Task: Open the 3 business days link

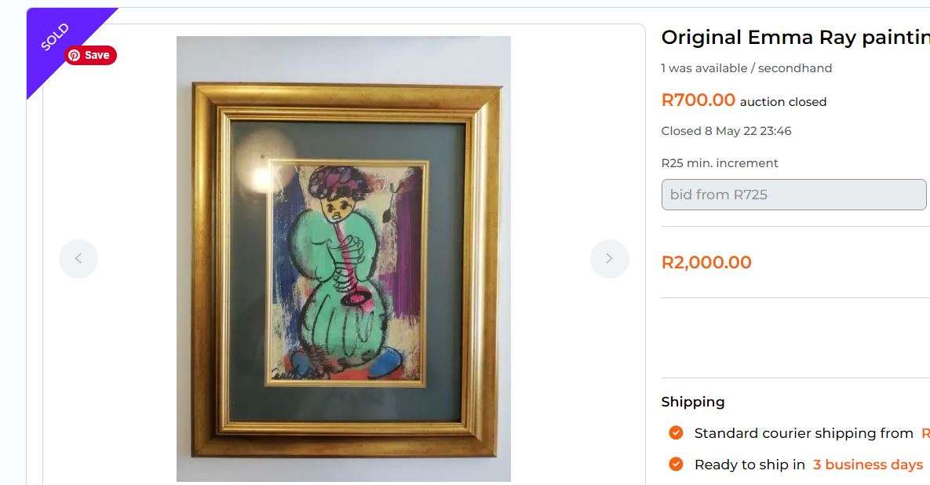Action: pyautogui.click(x=867, y=464)
